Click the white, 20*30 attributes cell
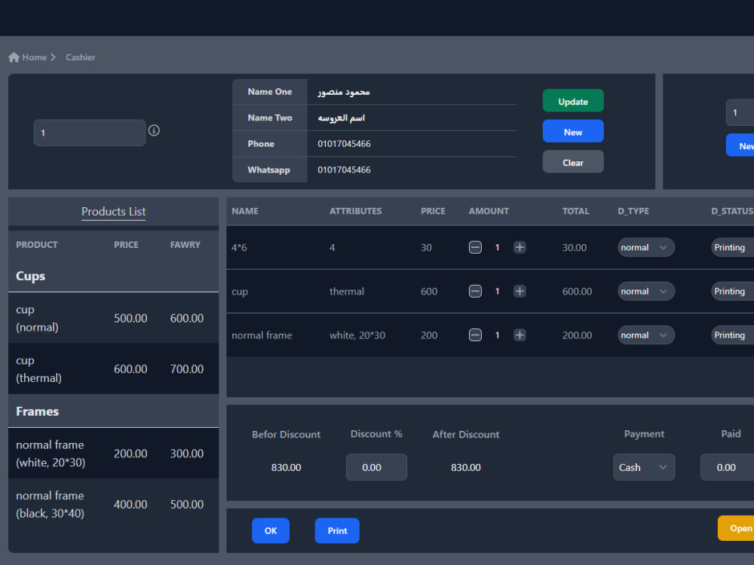The height and width of the screenshot is (565, 754). [357, 335]
